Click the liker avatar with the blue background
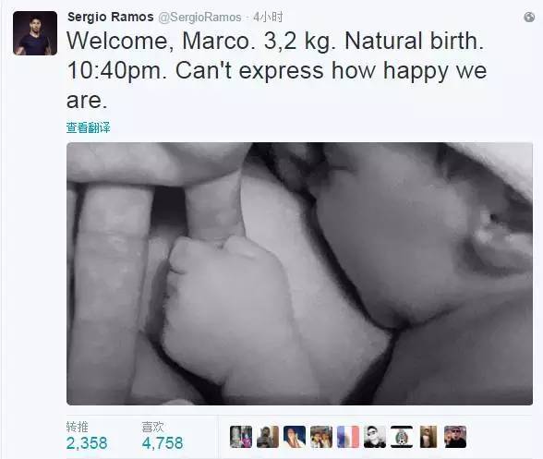543x459 pixels. point(295,437)
